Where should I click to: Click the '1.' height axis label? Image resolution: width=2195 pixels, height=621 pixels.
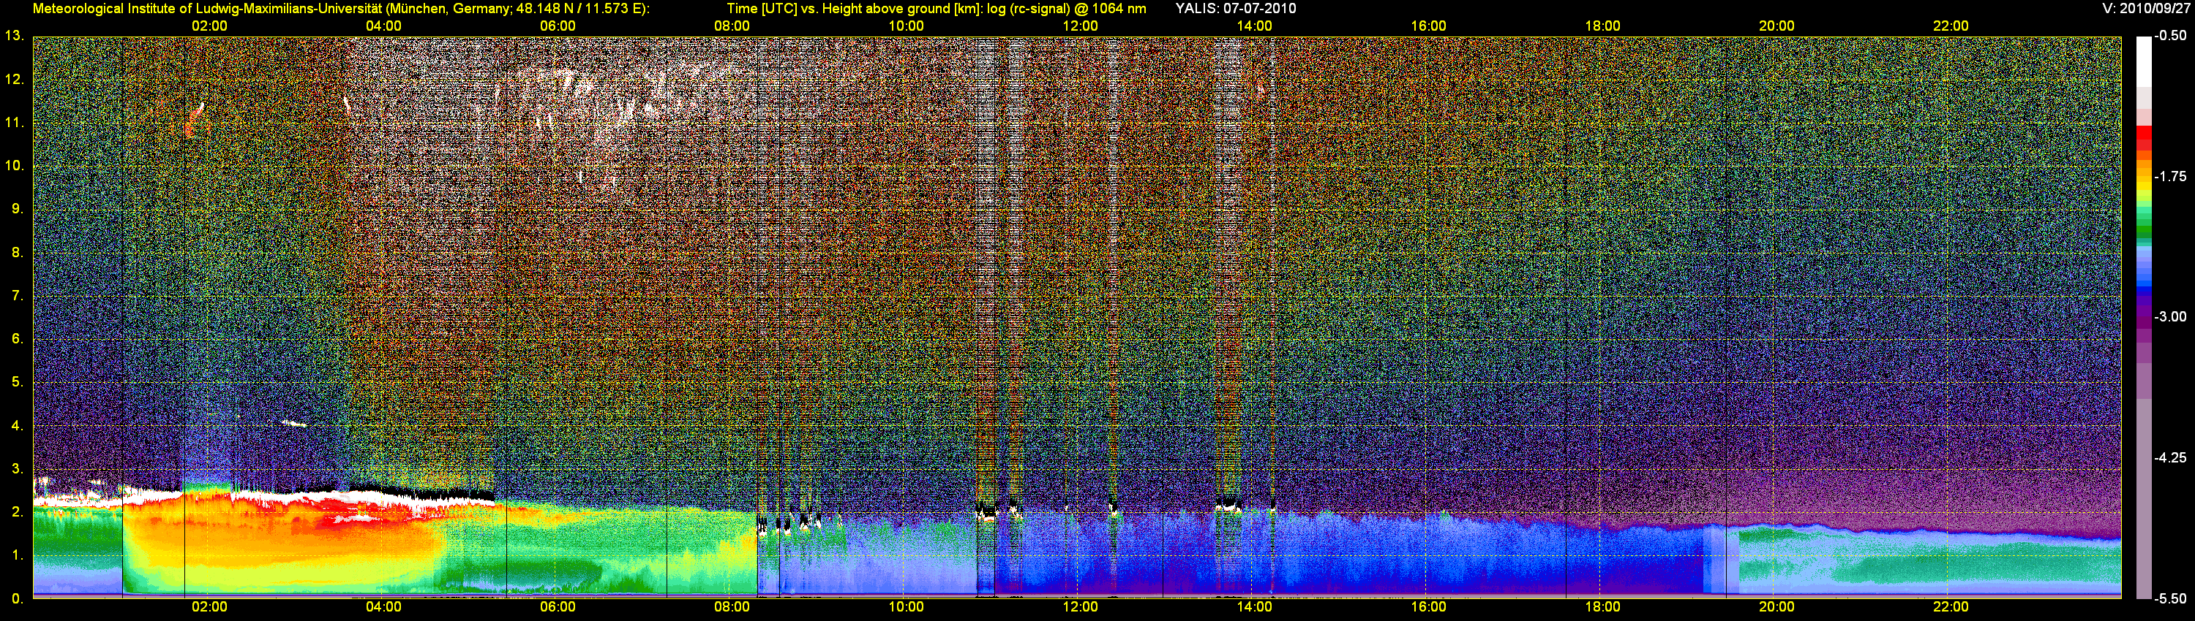coord(17,555)
